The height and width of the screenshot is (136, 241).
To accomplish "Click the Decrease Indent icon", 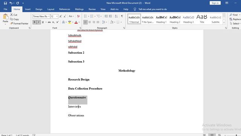I will 106,16.
